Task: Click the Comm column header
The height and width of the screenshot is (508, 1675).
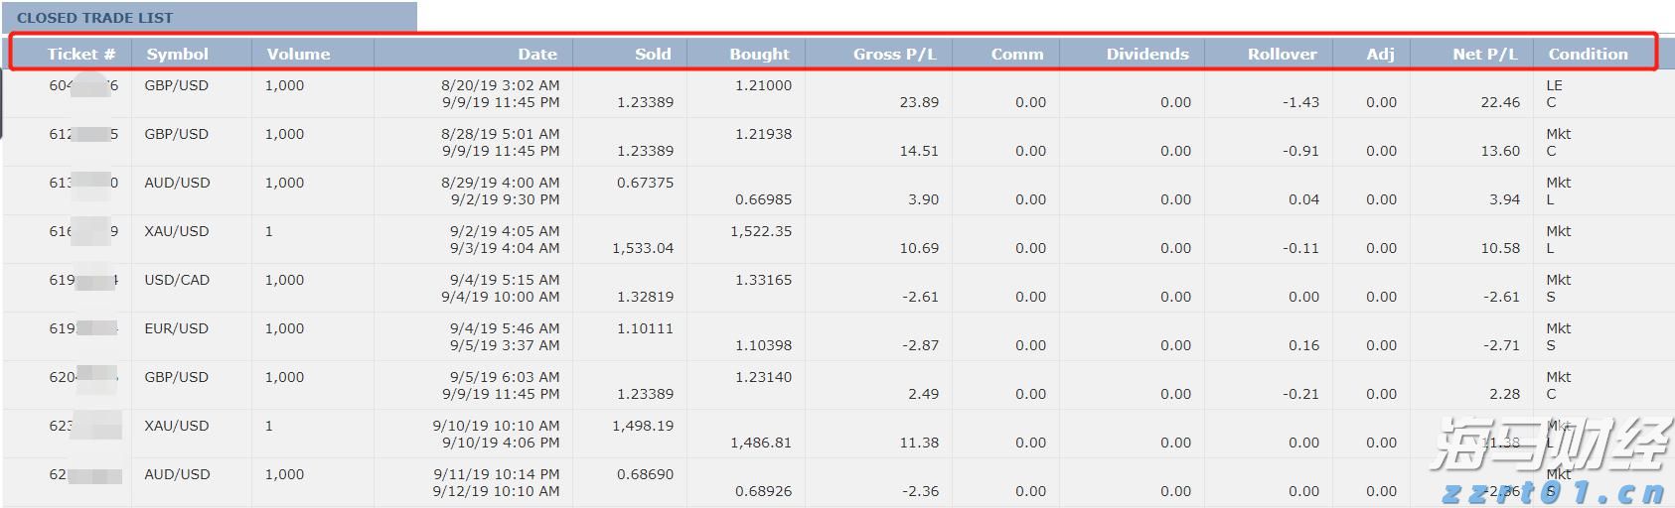Action: coord(1017,54)
